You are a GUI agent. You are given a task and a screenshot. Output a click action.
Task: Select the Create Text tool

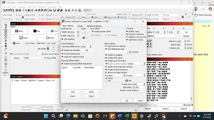click(x=6, y=43)
